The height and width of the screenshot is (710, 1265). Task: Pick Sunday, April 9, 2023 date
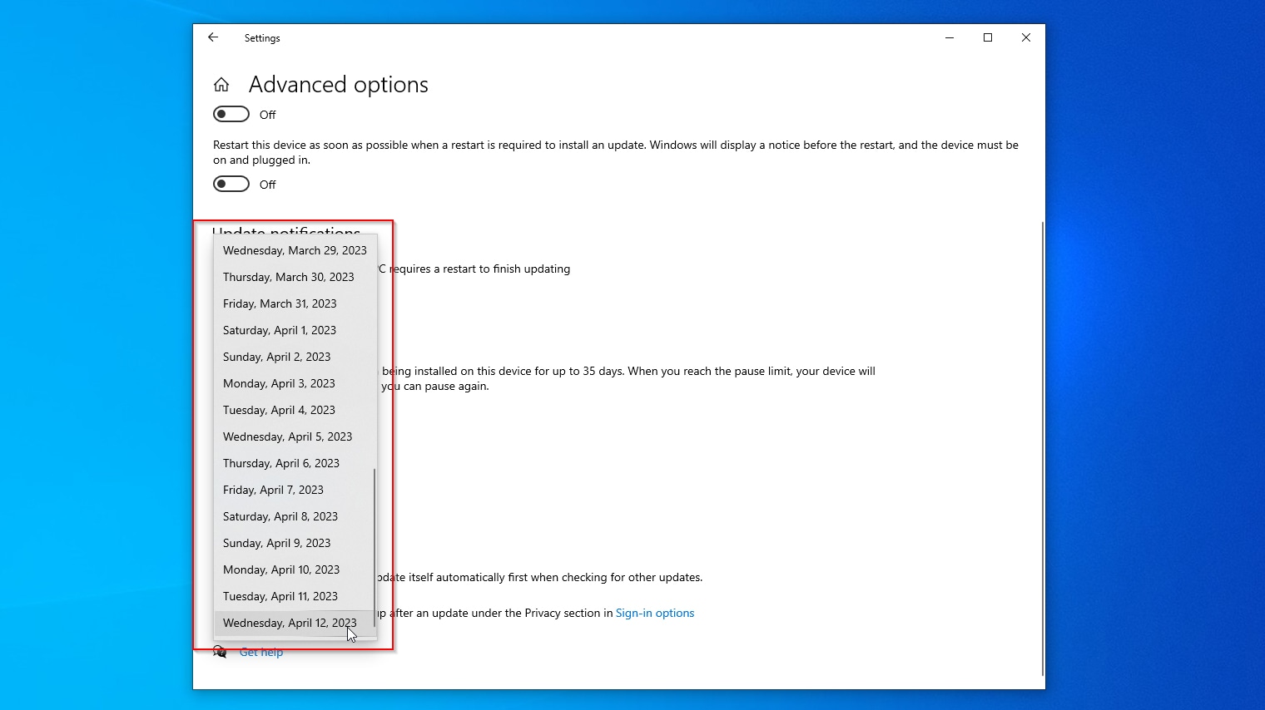pos(276,543)
